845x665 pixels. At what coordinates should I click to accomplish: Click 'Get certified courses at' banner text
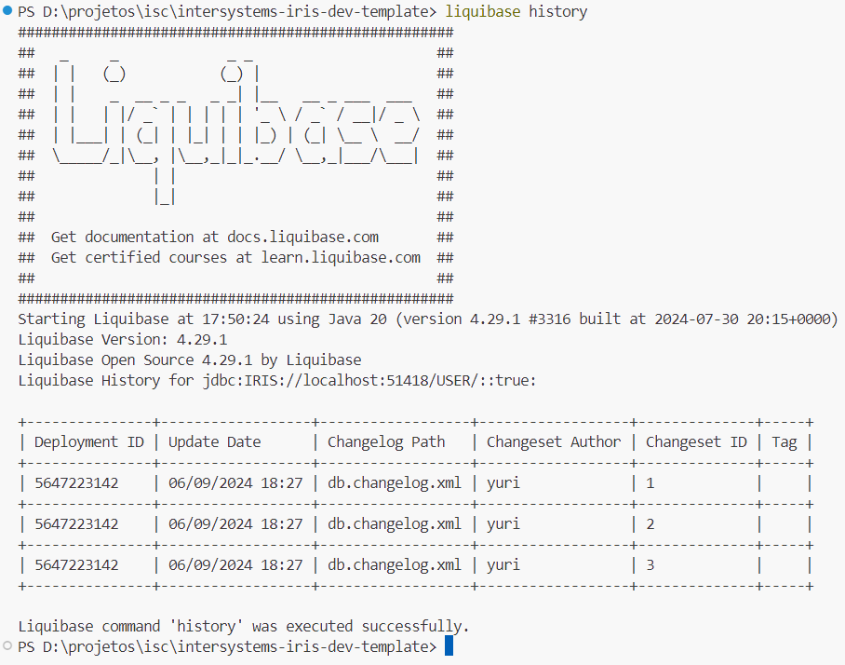(x=152, y=257)
